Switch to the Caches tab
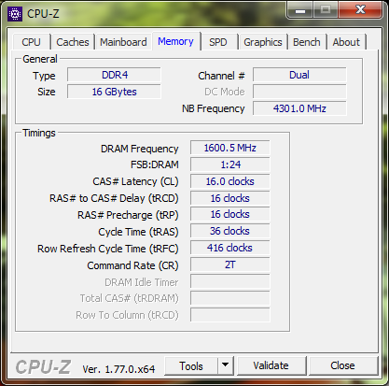Screen dimensions: 389x386 pyautogui.click(x=73, y=42)
